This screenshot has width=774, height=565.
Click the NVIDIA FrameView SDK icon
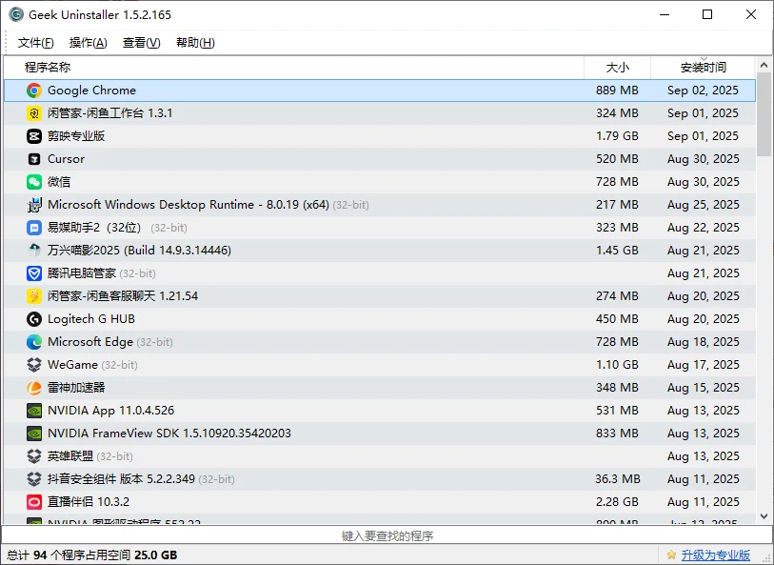tap(34, 434)
